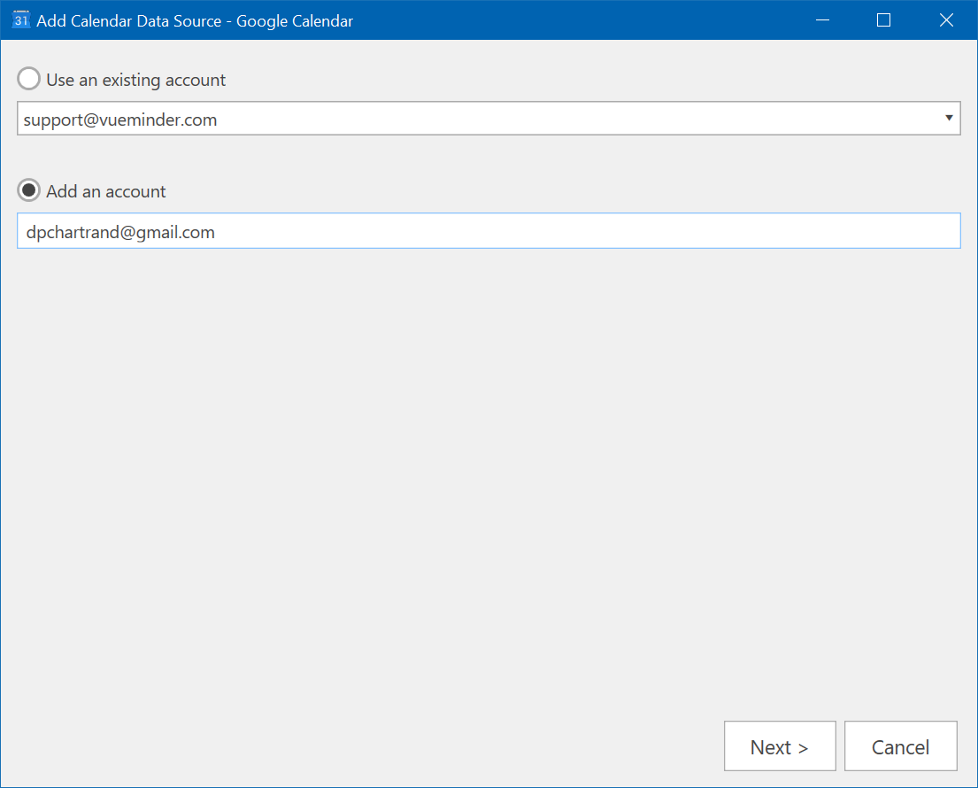Click the calendar app icon in title bar
The height and width of the screenshot is (788, 978).
click(x=21, y=20)
